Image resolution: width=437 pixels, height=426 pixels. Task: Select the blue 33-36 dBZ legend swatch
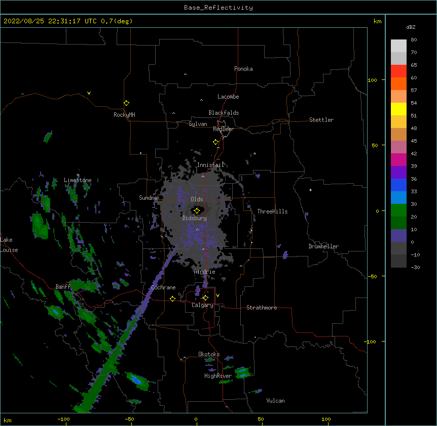point(398,185)
